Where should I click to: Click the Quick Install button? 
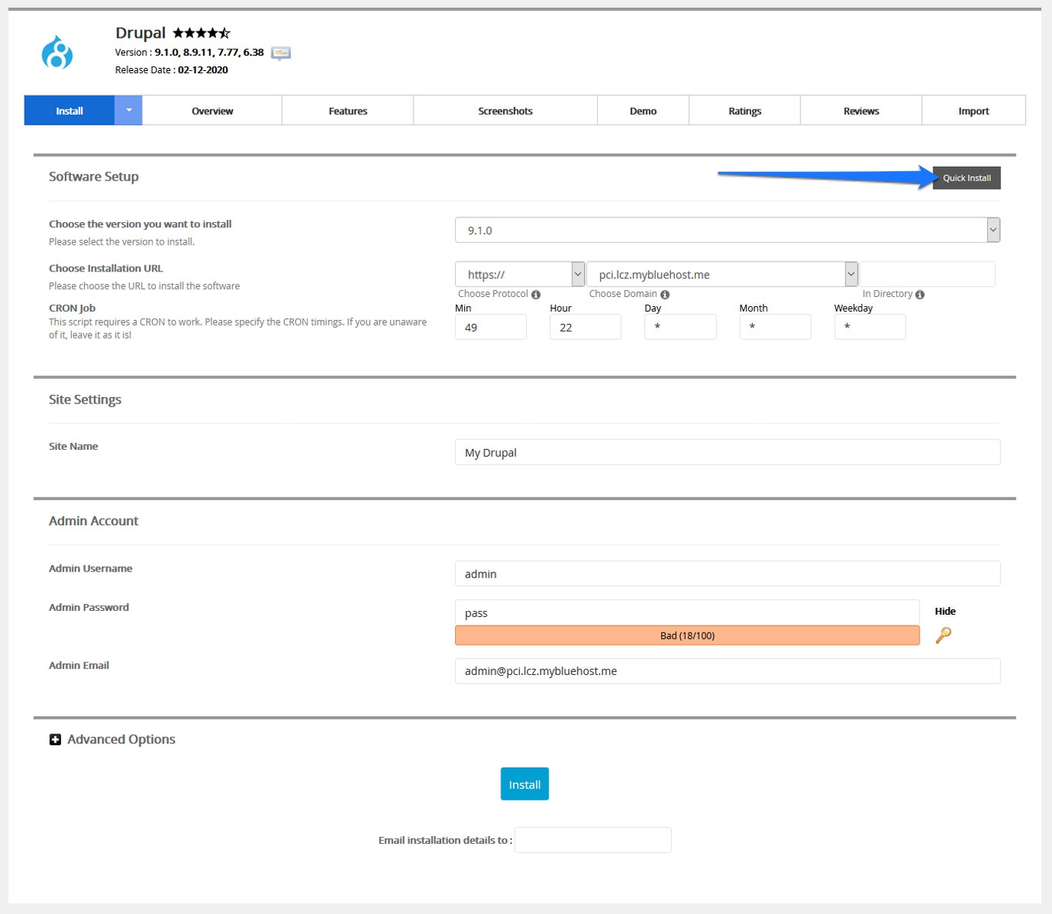pos(966,177)
